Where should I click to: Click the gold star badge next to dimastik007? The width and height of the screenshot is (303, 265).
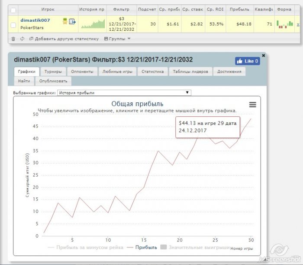click(x=65, y=21)
